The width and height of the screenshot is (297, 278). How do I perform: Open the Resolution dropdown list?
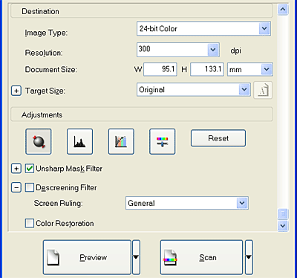pos(178,50)
